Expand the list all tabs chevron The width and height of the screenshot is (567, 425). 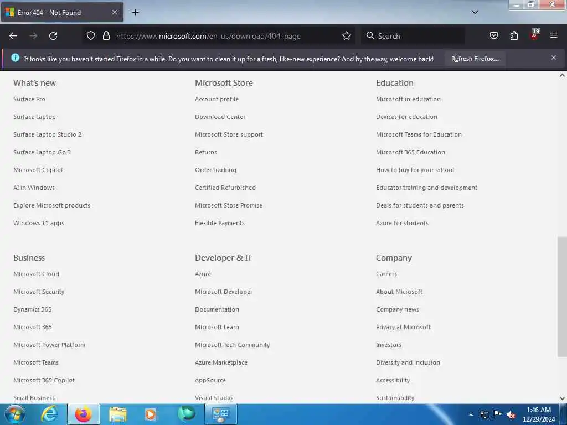tap(475, 12)
